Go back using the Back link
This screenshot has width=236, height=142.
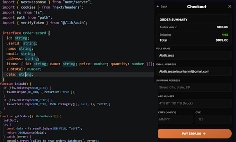coord(162,7)
